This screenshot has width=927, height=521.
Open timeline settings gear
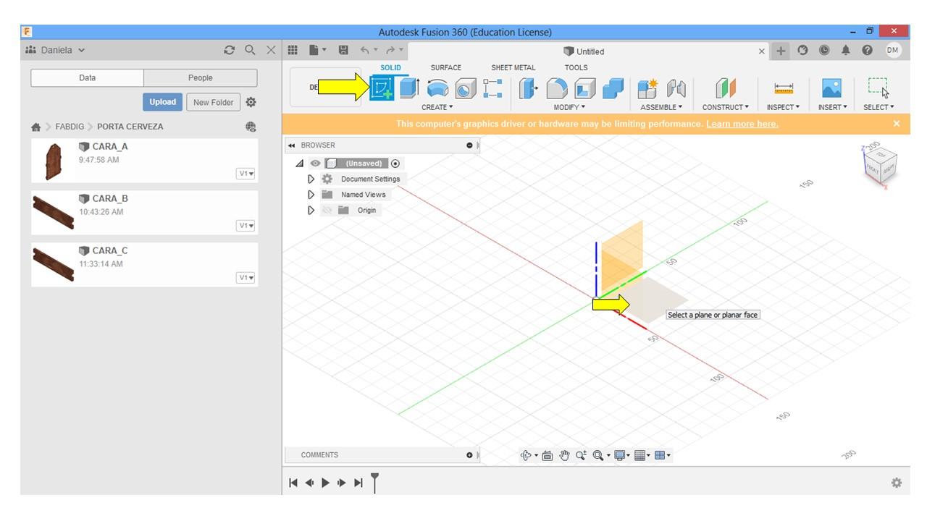pyautogui.click(x=897, y=483)
